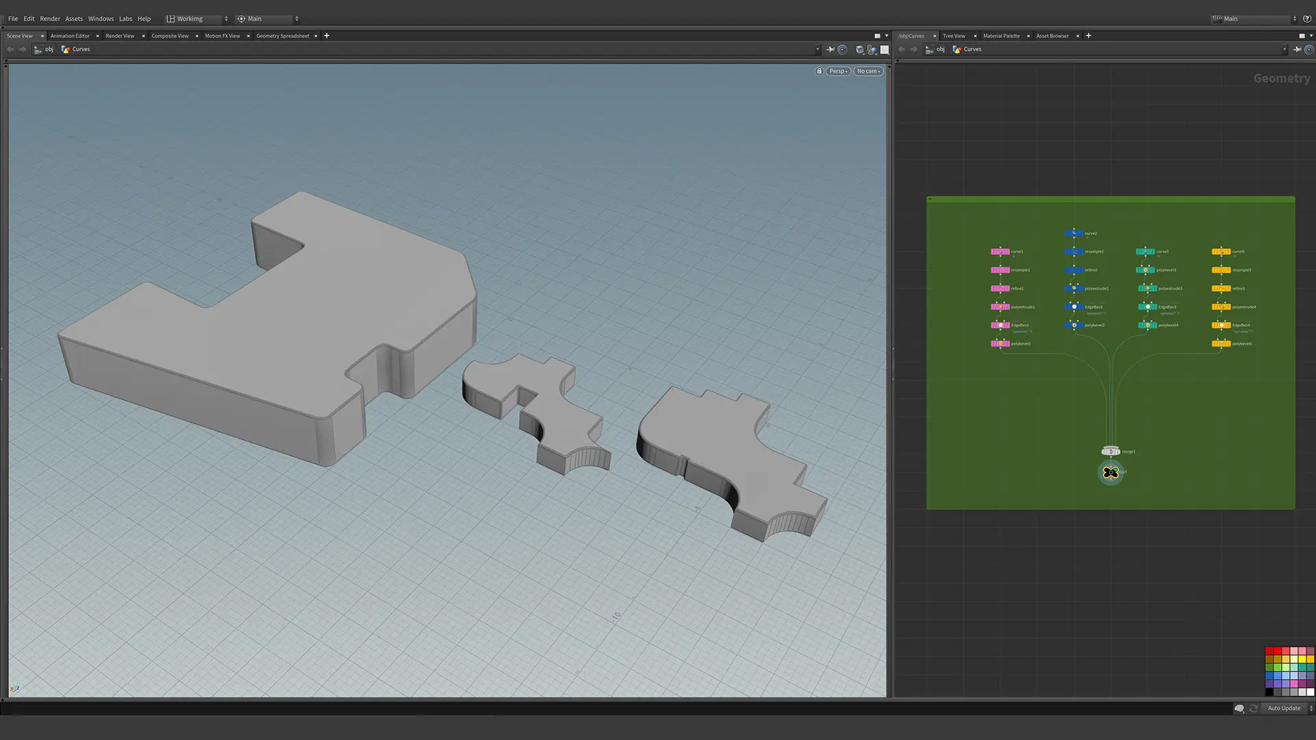Viewport: 1316px width, 740px height.
Task: Pick the black palette swatch
Action: tap(1269, 692)
